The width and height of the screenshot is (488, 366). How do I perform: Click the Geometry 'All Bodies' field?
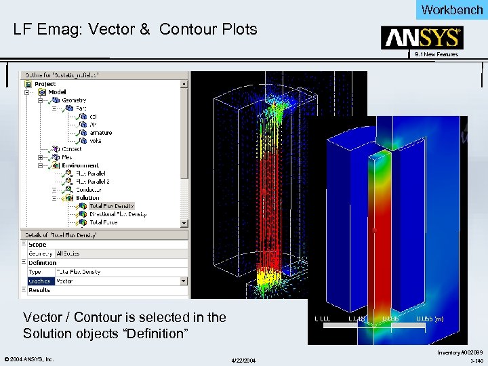(121, 253)
